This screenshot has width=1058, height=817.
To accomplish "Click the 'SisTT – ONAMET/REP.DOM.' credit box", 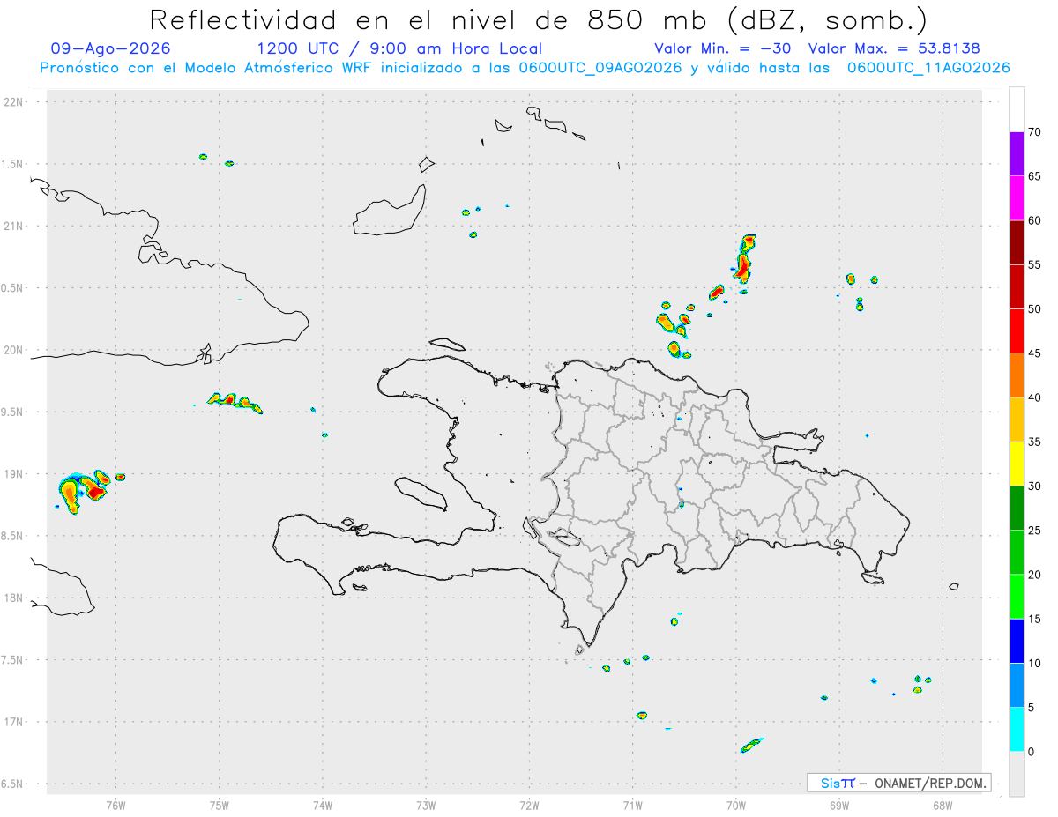I will click(899, 783).
